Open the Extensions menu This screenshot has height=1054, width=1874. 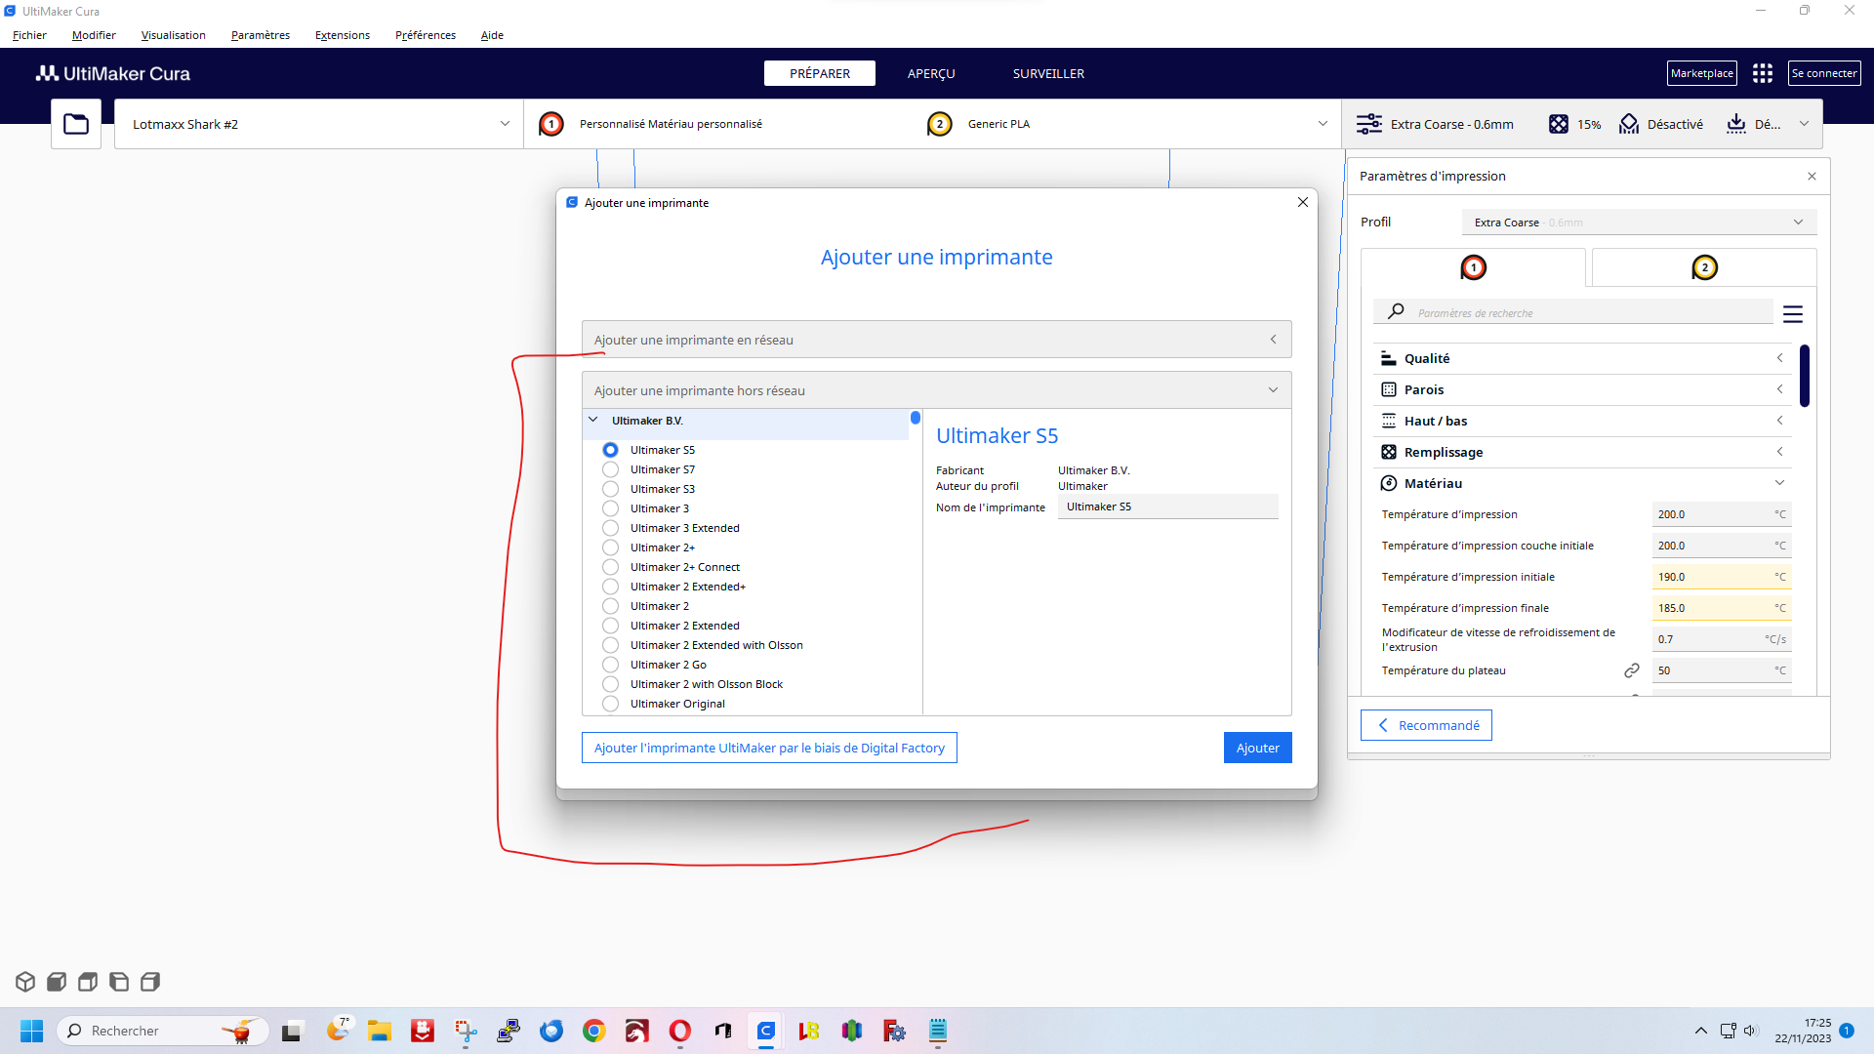pyautogui.click(x=342, y=35)
